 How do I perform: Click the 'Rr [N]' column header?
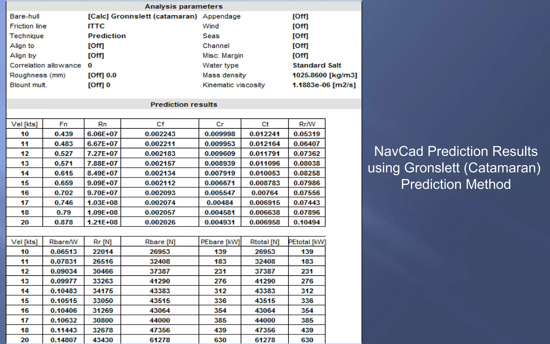[102, 242]
